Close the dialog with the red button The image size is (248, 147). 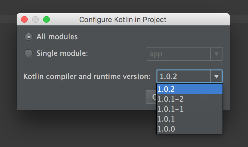(24, 20)
